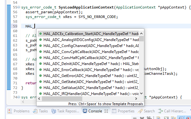Viewport: 191px width, 119px height.
Task: Click 'Press Ctrl+Space to show Template Proposals' status text
Action: (x=106, y=104)
